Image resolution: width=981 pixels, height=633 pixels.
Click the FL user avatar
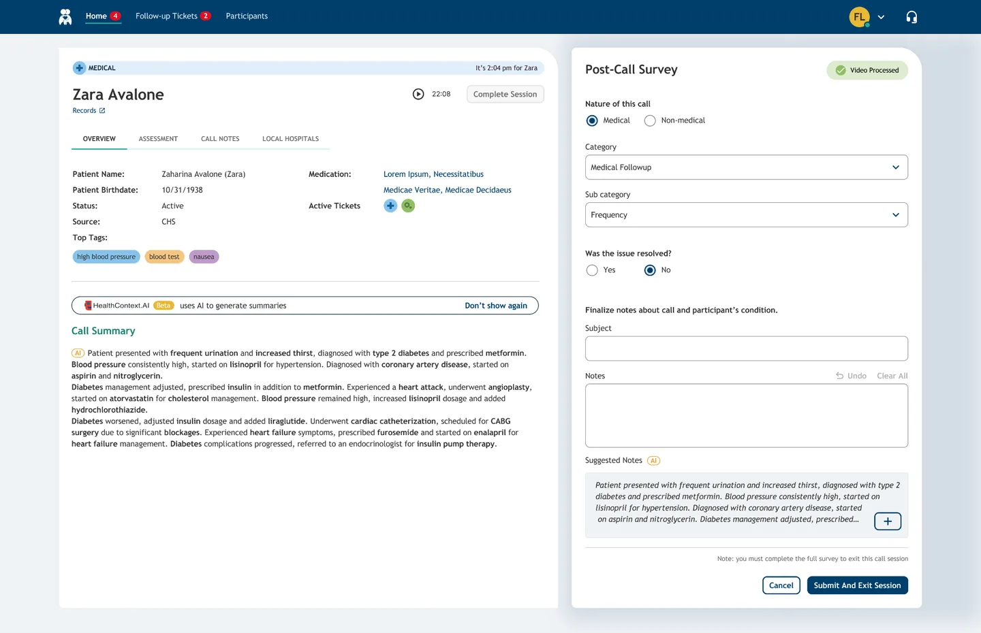click(x=859, y=17)
